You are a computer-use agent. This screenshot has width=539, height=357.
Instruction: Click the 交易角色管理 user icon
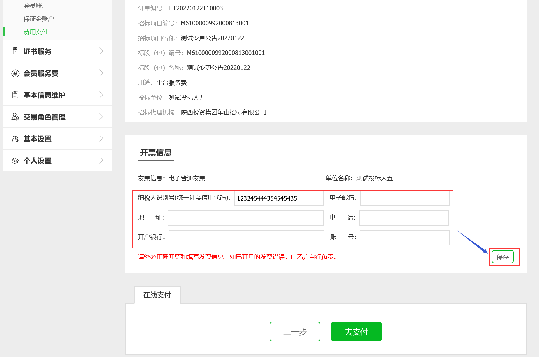point(15,117)
